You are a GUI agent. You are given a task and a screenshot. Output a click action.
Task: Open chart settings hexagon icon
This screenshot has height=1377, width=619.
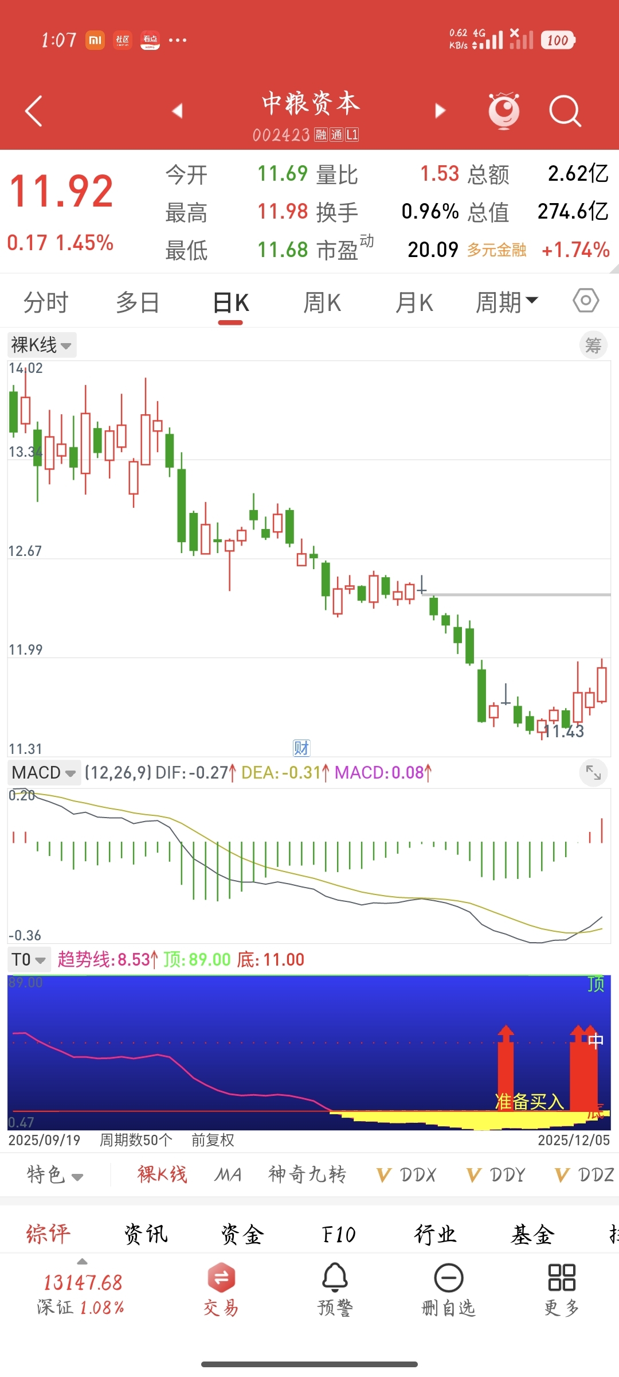pyautogui.click(x=586, y=300)
